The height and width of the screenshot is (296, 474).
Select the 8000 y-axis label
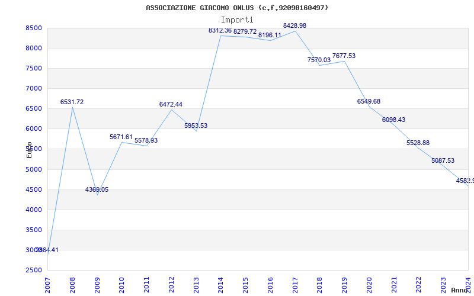[34, 49]
